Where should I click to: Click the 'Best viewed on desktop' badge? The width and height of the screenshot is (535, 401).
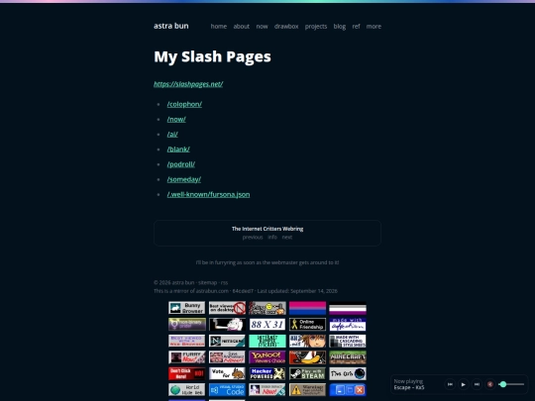pos(227,308)
